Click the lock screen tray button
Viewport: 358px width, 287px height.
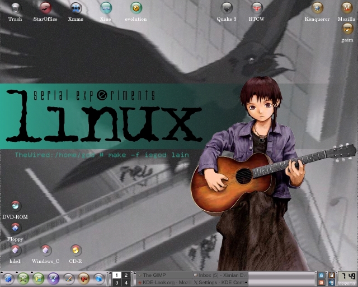[321, 275]
